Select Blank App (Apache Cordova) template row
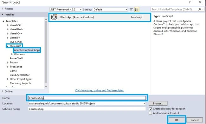 [100, 17]
